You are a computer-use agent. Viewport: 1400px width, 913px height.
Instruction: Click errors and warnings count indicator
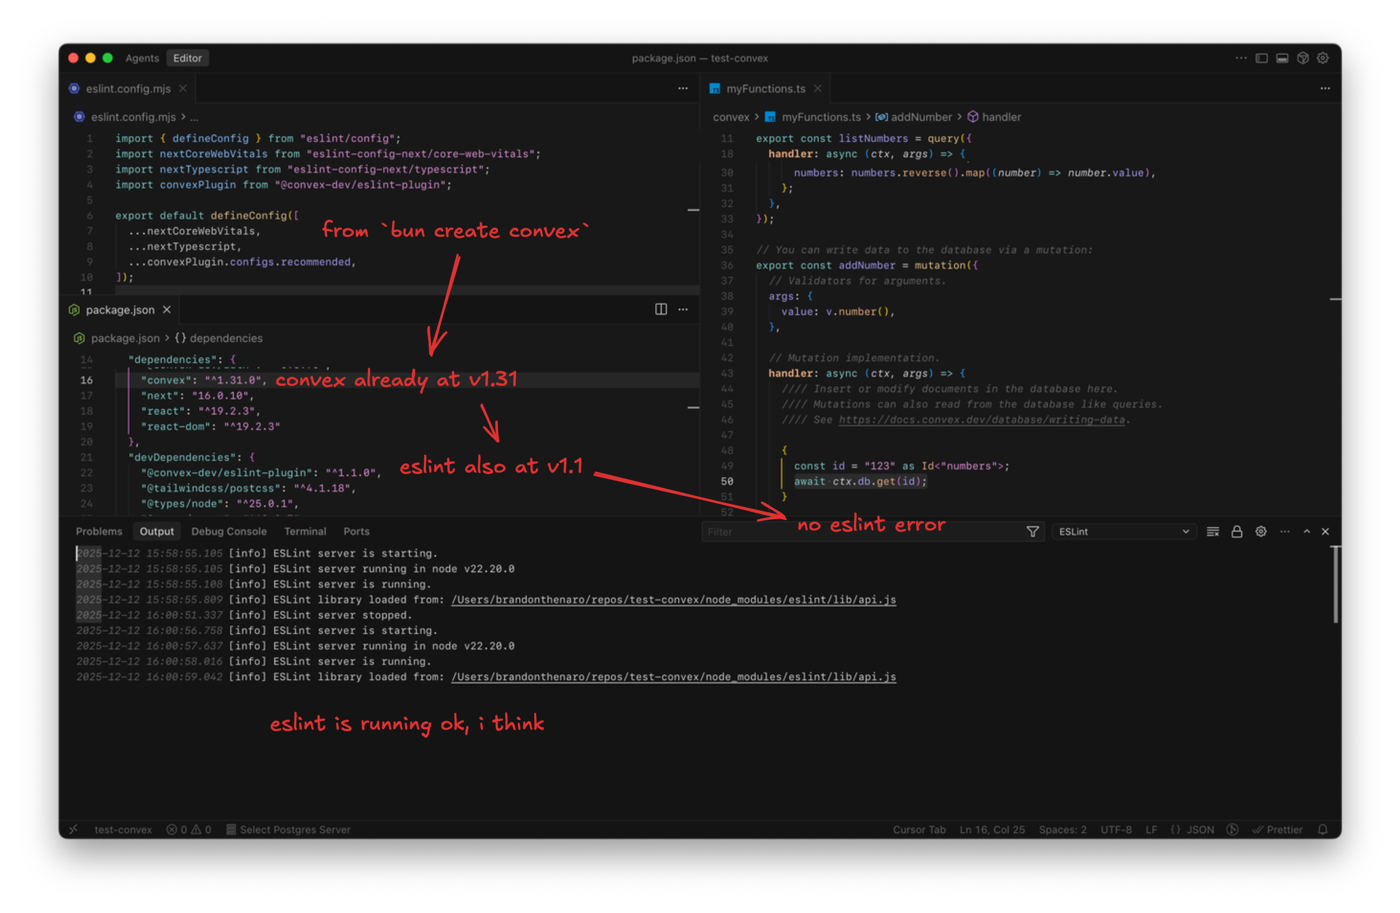click(189, 829)
